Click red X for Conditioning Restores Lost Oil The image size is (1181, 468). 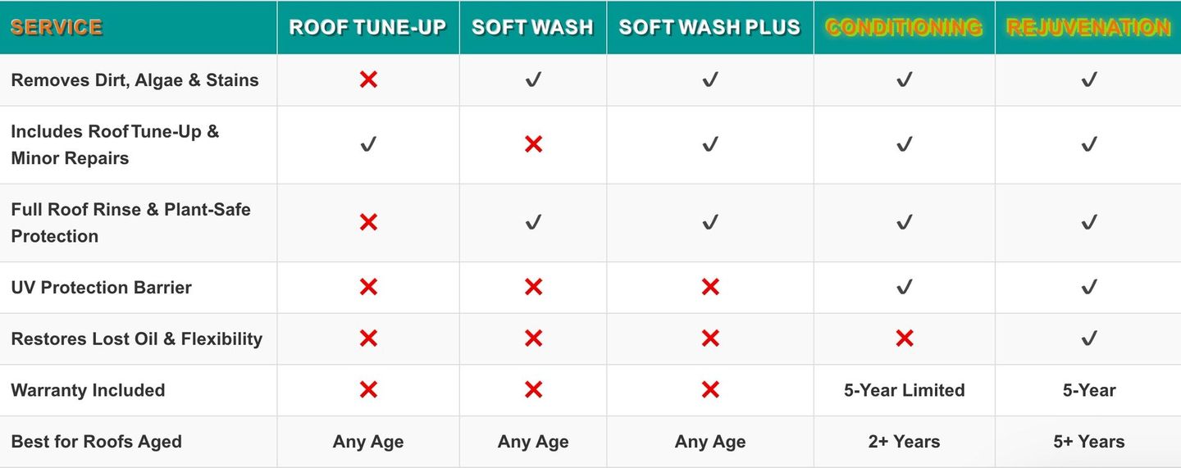904,339
